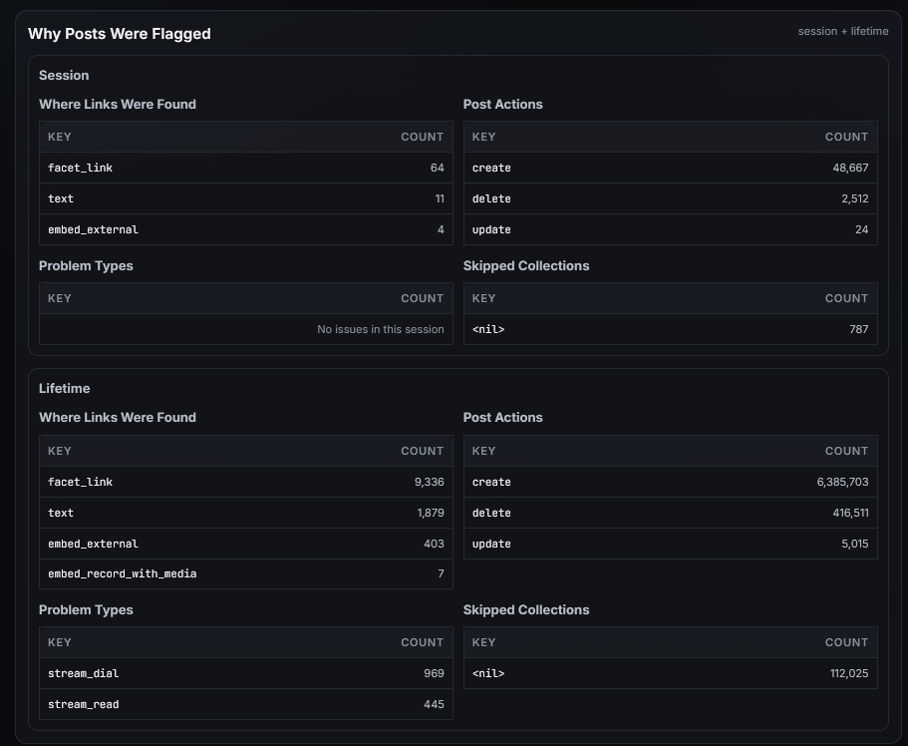Click the embed_record_with_media row
Viewport: 908px width, 746px height.
[245, 573]
